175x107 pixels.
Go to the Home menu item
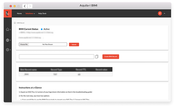pyautogui.click(x=19, y=13)
